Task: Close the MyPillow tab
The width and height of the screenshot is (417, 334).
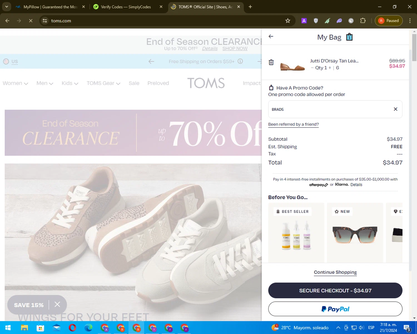Action: [83, 7]
